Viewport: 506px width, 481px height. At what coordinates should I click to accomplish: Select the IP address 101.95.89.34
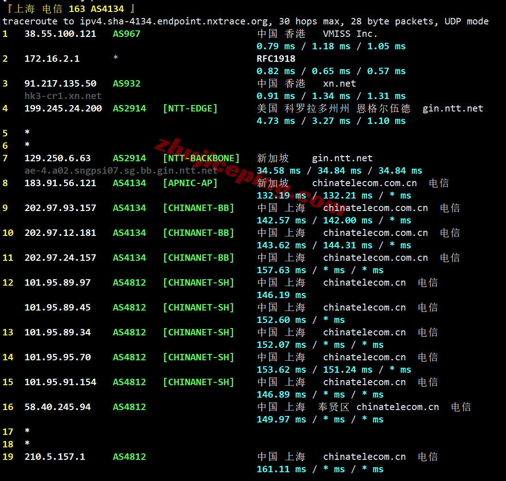click(x=58, y=332)
